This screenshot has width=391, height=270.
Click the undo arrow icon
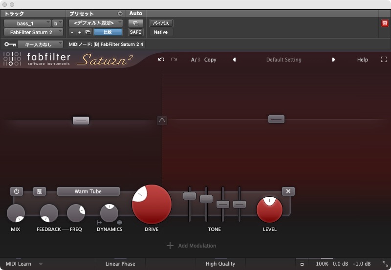coord(161,60)
